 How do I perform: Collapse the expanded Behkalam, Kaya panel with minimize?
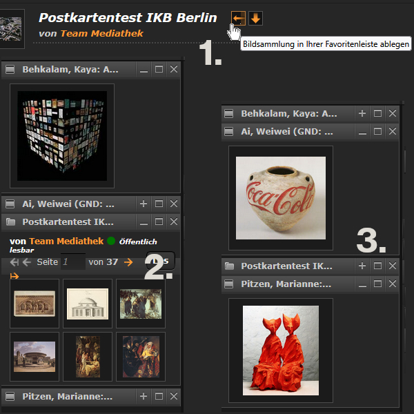pyautogui.click(x=144, y=70)
